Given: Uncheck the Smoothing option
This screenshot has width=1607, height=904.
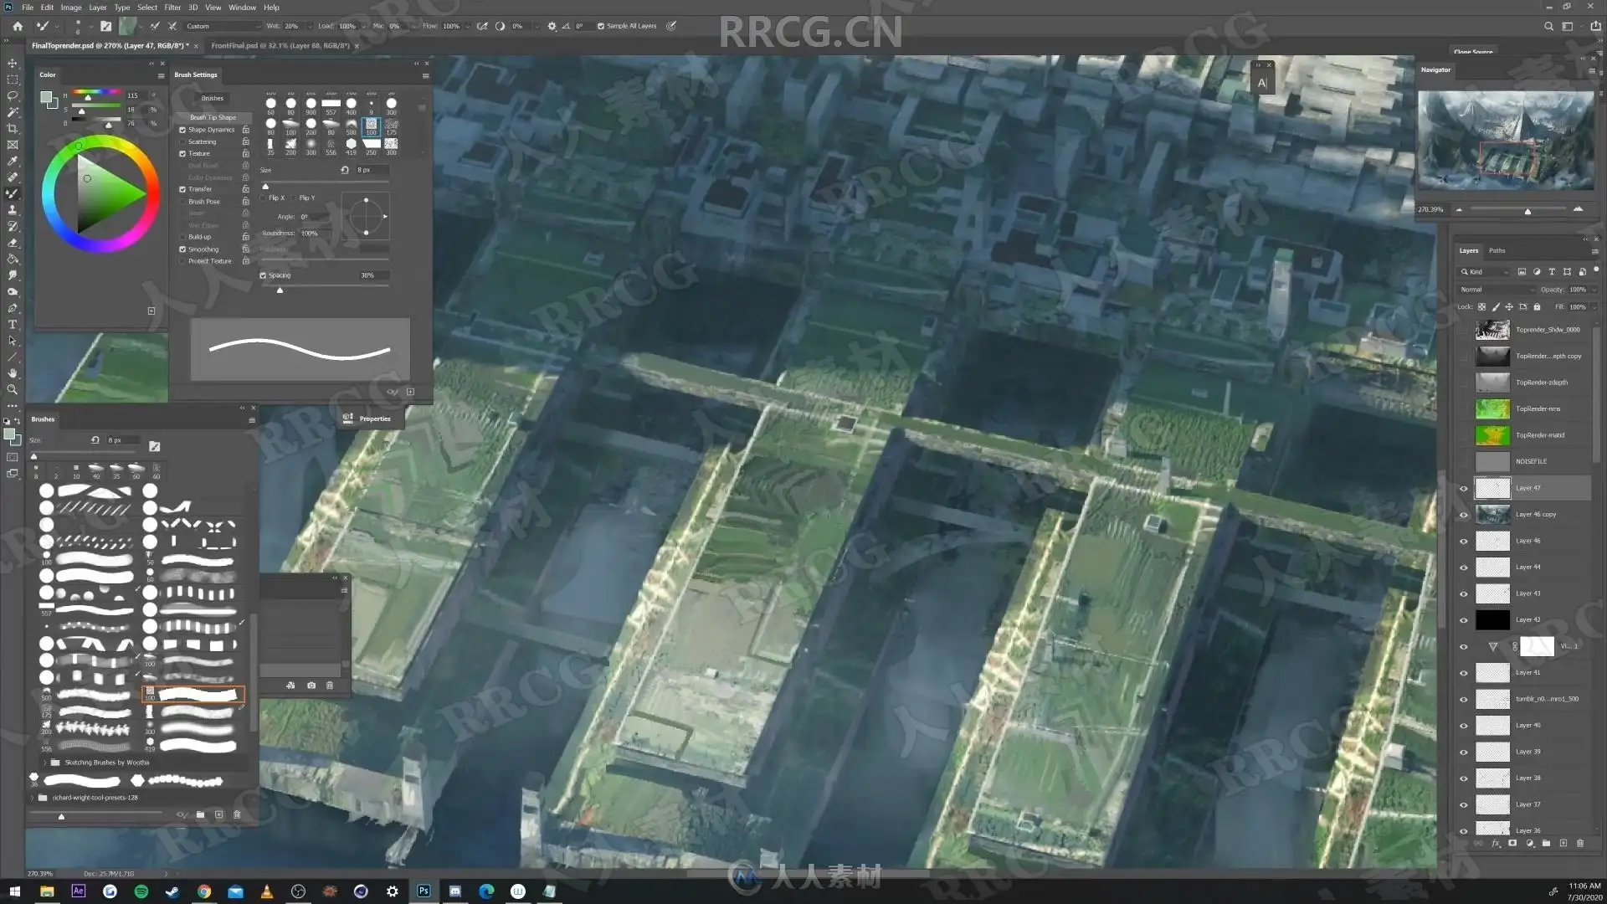Looking at the screenshot, I should pyautogui.click(x=182, y=249).
